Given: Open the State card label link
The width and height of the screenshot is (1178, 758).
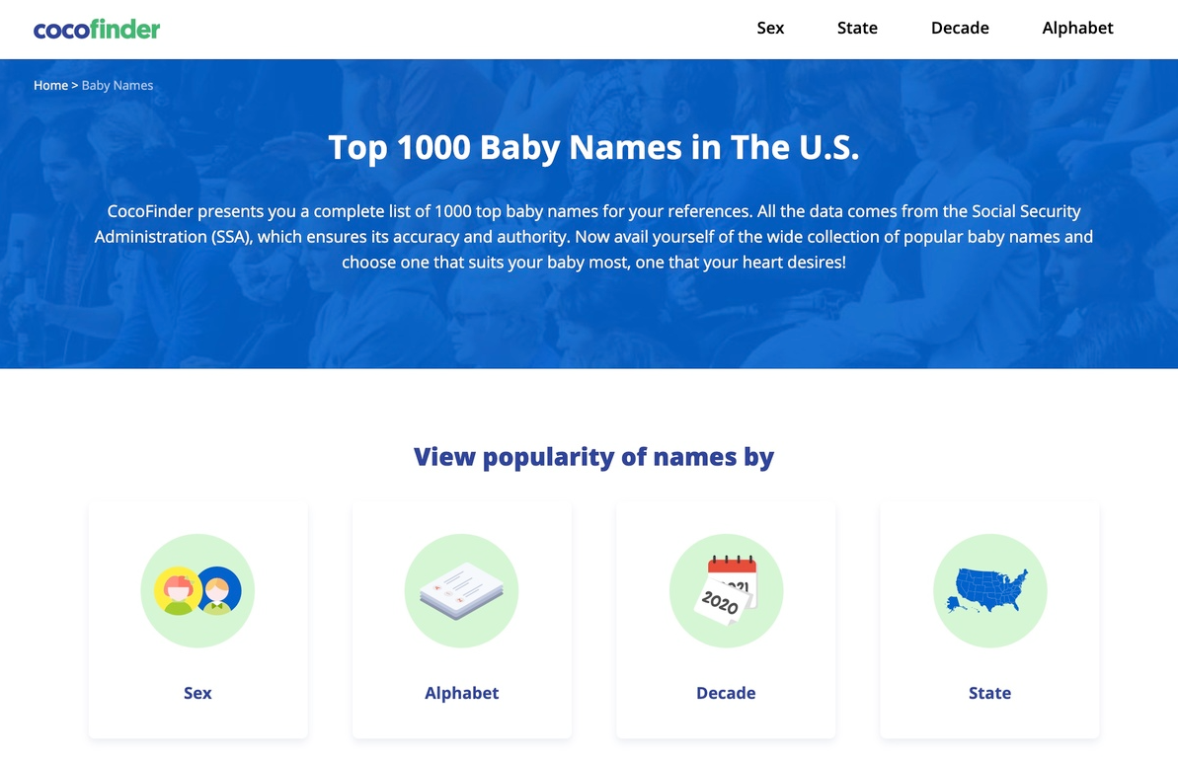Looking at the screenshot, I should 989,693.
